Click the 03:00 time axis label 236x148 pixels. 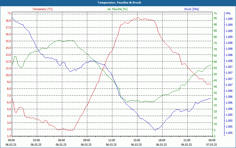(36, 140)
